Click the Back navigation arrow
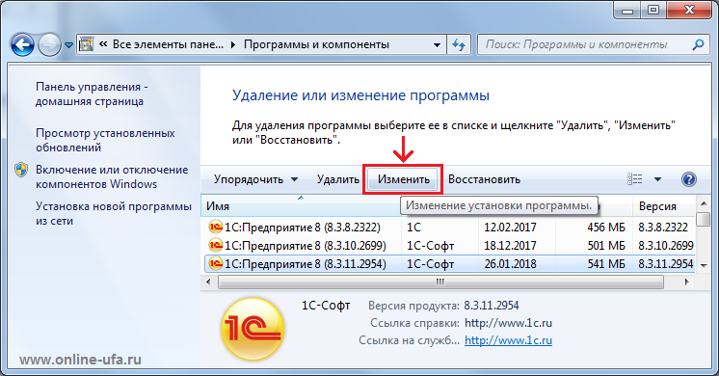Viewport: 719px width, 376px height. [22, 45]
